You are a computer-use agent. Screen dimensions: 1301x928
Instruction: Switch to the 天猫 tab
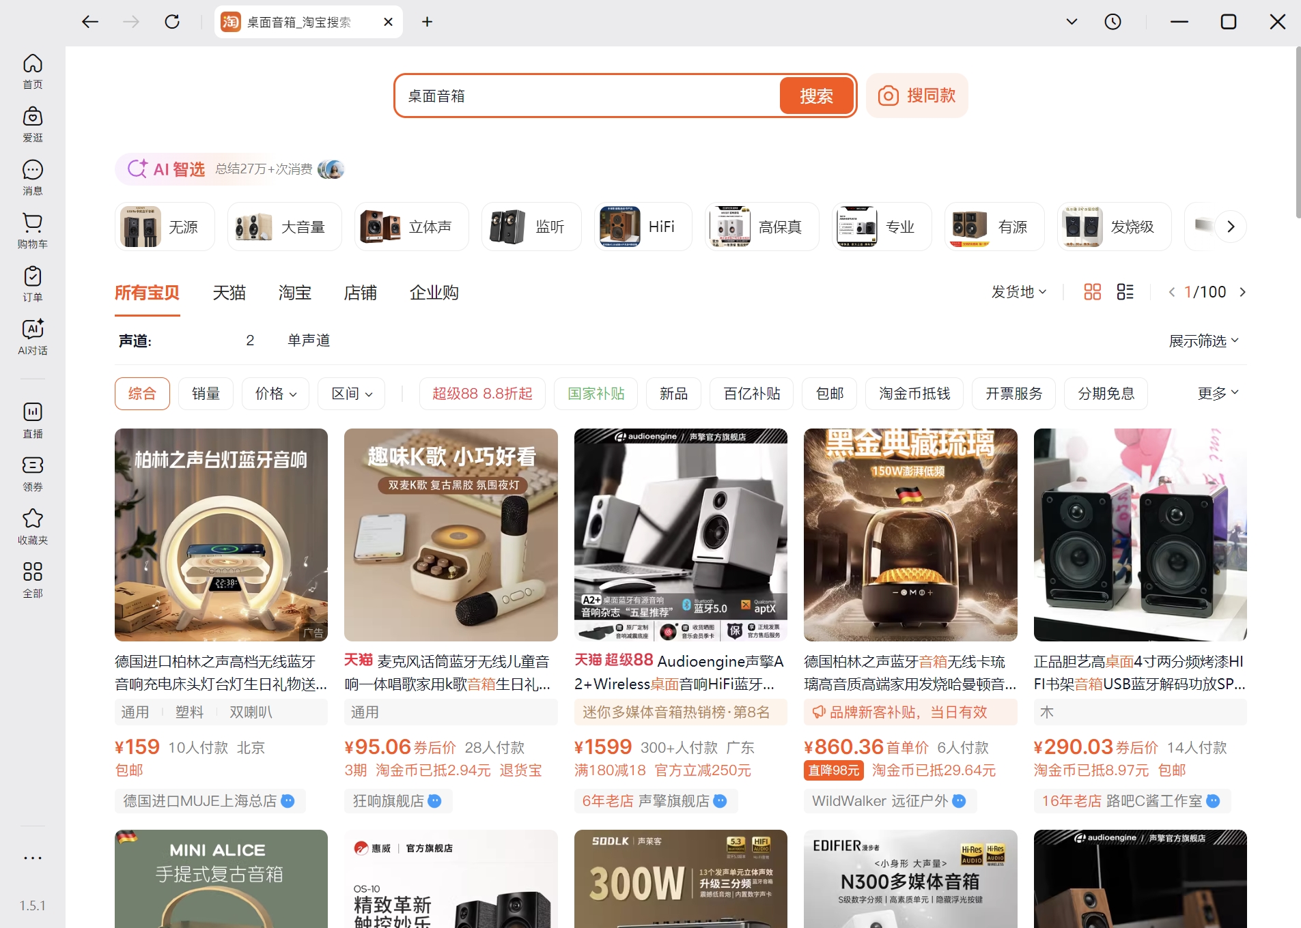(x=229, y=292)
